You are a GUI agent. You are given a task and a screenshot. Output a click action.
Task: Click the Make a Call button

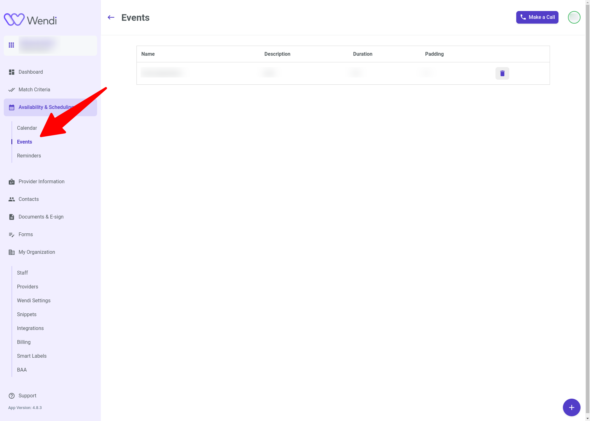537,17
